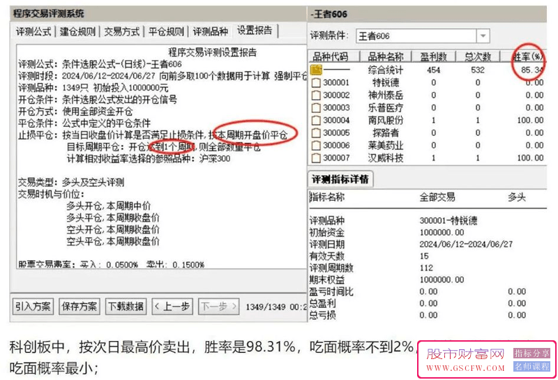Open the 评测条件 dropdown arrow
Image resolution: width=558 pixels, height=380 pixels.
click(483, 36)
